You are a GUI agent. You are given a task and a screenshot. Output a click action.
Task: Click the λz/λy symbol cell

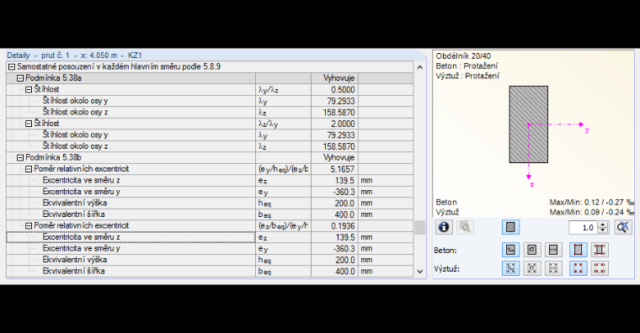[x=283, y=124]
